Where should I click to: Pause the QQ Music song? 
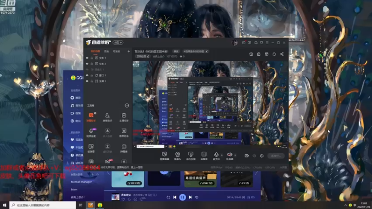coord(183,197)
